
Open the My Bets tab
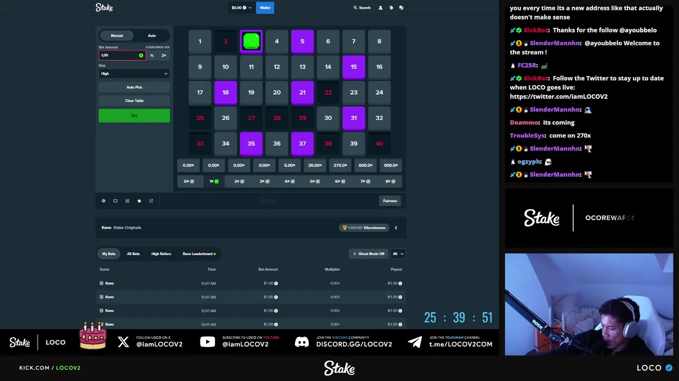tap(109, 254)
